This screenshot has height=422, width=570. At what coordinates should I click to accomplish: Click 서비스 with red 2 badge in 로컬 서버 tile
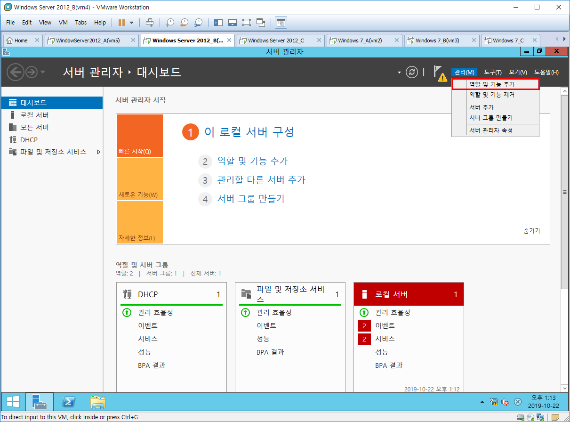[x=385, y=339]
